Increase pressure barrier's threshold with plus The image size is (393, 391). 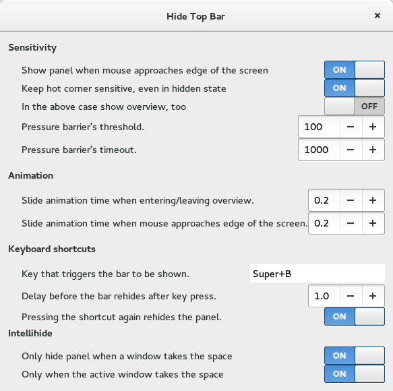click(x=373, y=127)
